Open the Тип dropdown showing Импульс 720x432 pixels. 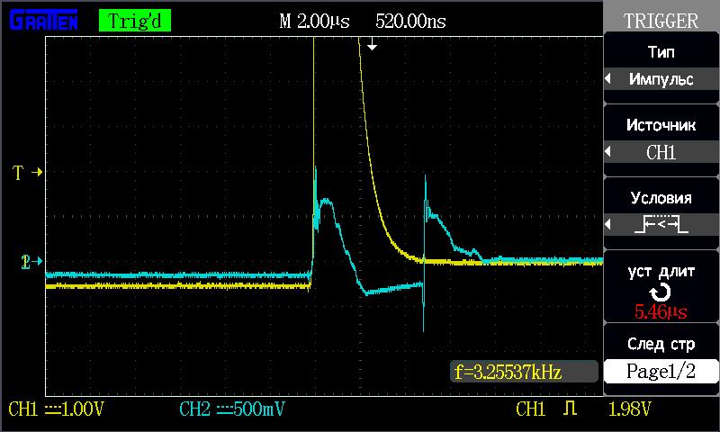point(661,79)
